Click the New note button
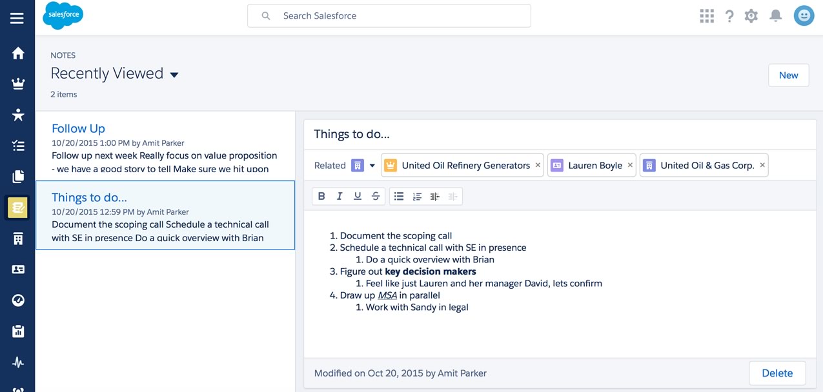The image size is (823, 392). tap(789, 75)
